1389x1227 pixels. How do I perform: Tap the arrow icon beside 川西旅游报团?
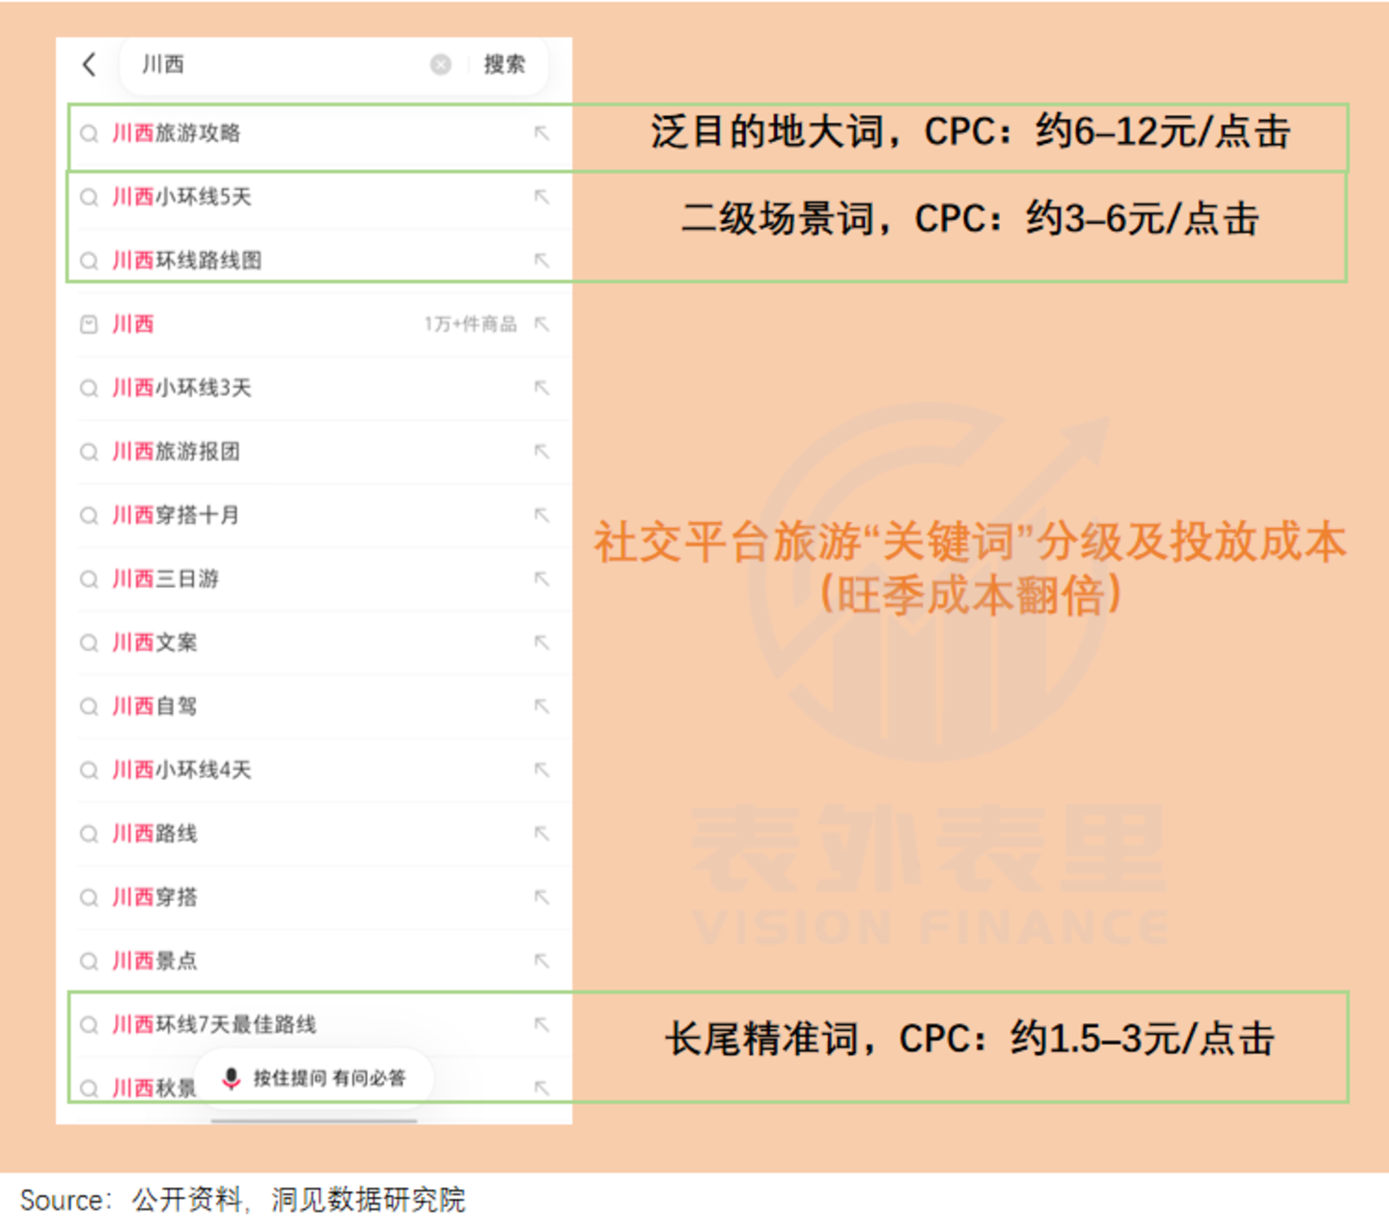(542, 452)
